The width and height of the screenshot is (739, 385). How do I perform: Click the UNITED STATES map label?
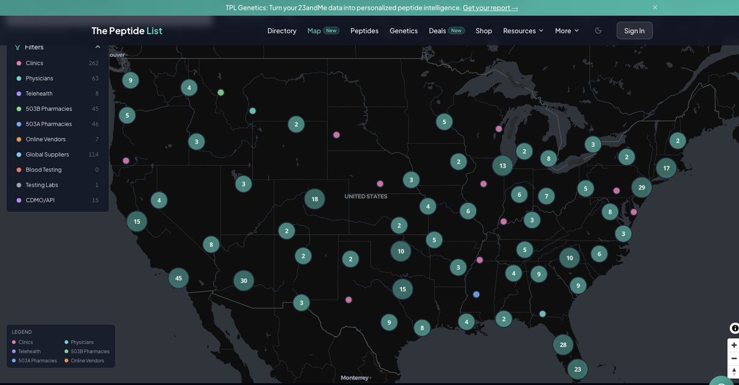click(x=366, y=197)
